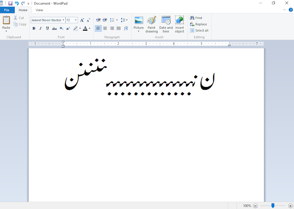
Task: Align text right
Action: 112,28
